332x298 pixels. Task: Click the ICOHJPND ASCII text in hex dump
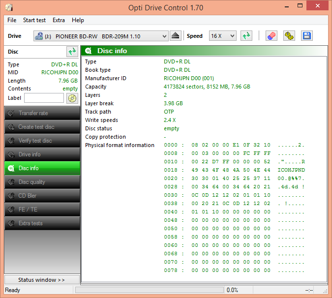291,170
